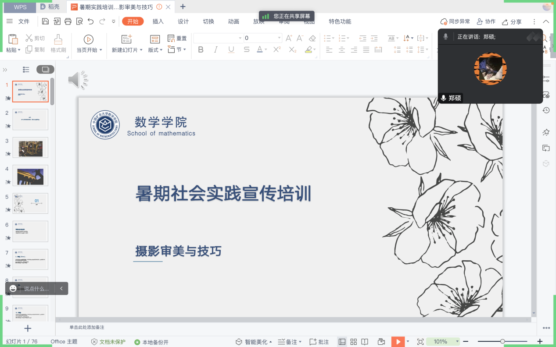Click the speaker audio icon on slide
This screenshot has width=556, height=347.
(78, 80)
